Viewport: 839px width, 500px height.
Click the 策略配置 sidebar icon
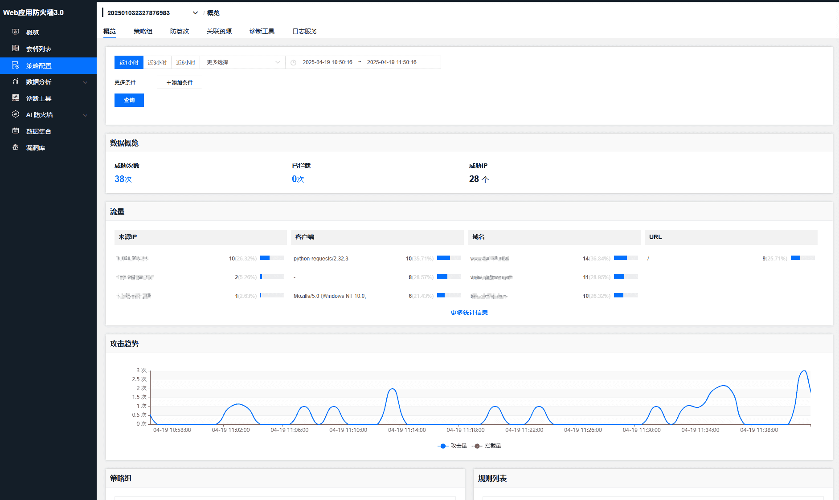[16, 65]
